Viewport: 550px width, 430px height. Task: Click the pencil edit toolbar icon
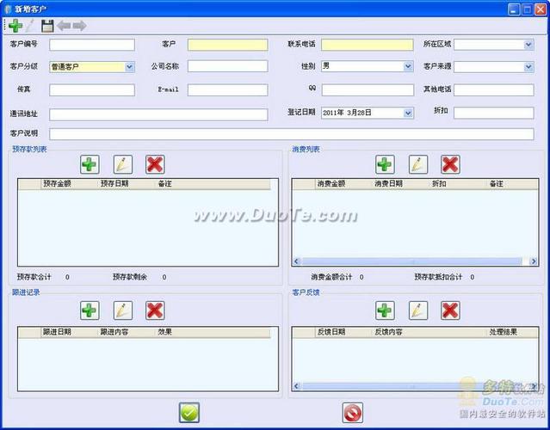tap(30, 26)
